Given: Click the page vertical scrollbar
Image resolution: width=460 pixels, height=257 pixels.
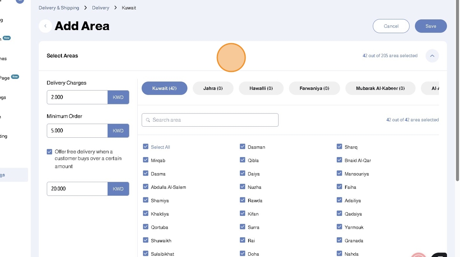Looking at the screenshot, I should (x=458, y=90).
